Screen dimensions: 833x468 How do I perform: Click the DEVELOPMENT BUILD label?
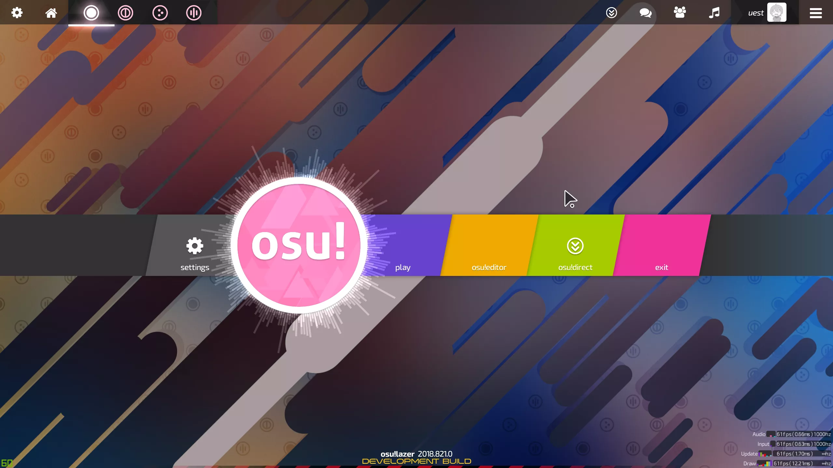click(x=416, y=461)
